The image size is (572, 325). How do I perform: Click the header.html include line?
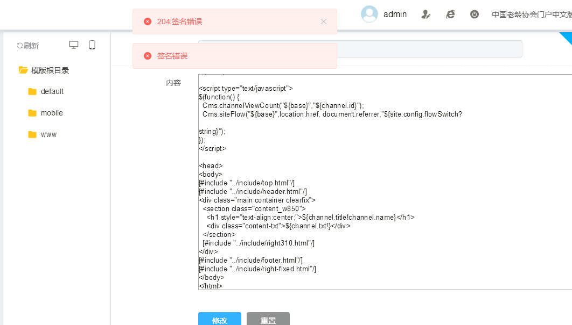(253, 191)
